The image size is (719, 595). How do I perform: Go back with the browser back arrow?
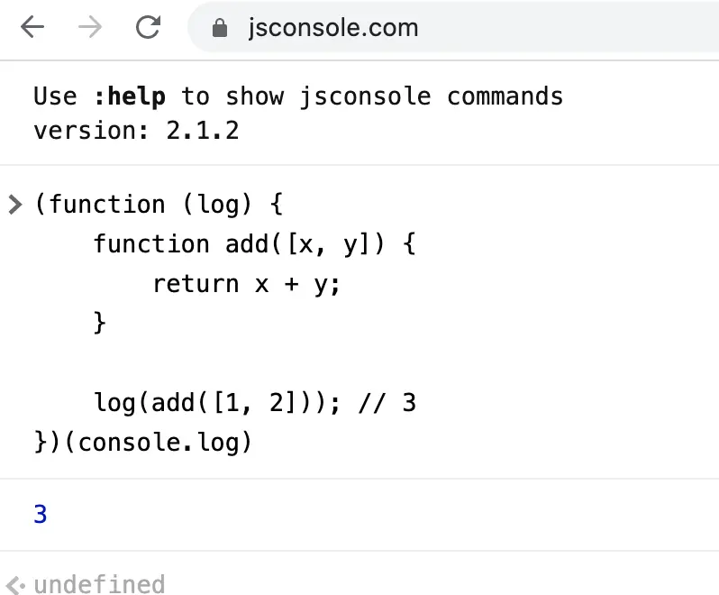coord(32,27)
